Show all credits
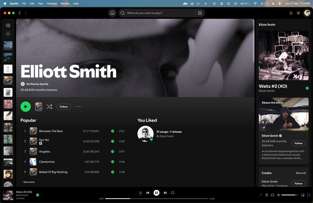313x203 pixels. point(301,173)
